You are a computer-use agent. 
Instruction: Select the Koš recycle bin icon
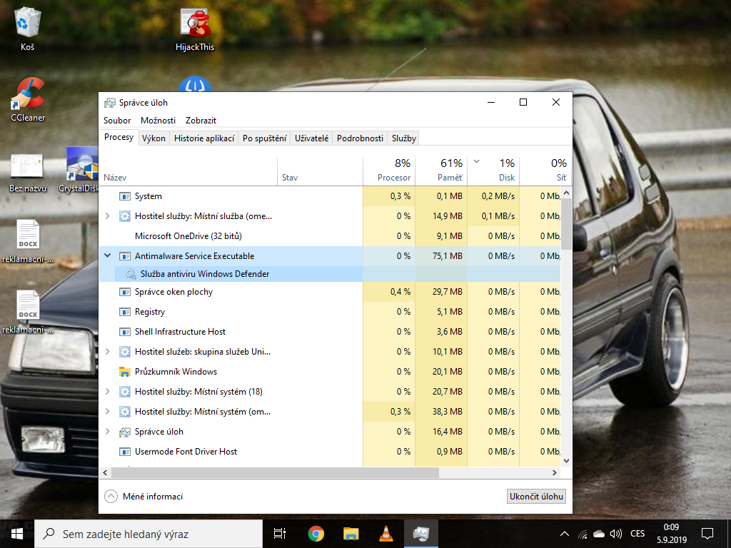tap(27, 29)
